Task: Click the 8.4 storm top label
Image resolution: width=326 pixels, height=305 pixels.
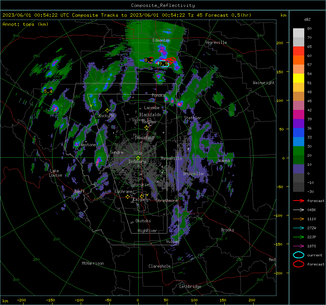Action: pos(149,60)
